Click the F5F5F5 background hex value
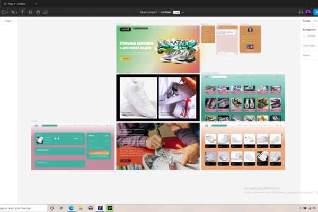Screen dimensions: 318x212 [x=312, y=36]
